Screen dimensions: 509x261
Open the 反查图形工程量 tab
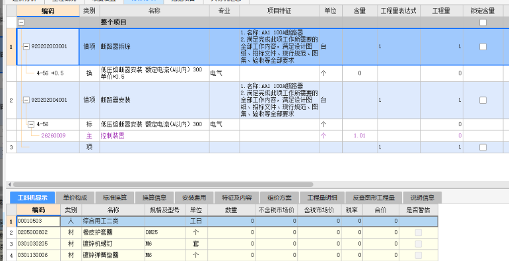pyautogui.click(x=374, y=198)
